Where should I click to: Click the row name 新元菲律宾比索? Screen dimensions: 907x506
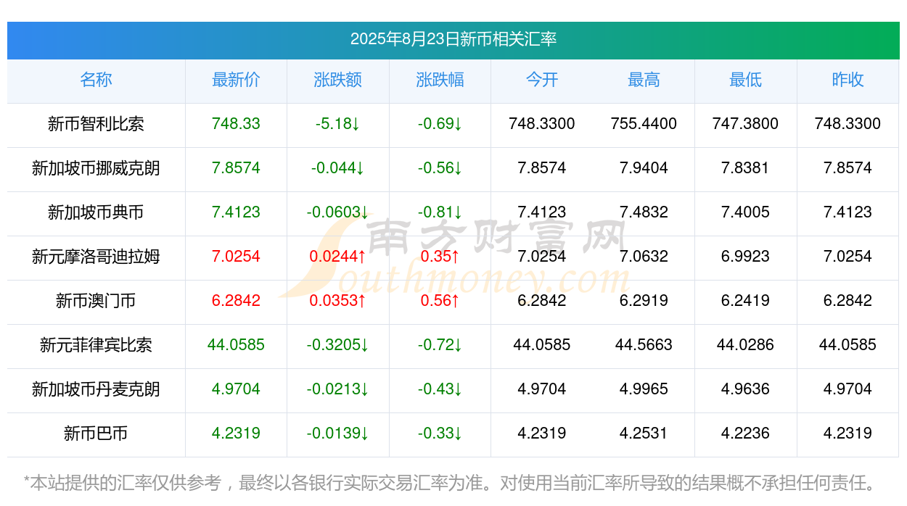tap(96, 345)
